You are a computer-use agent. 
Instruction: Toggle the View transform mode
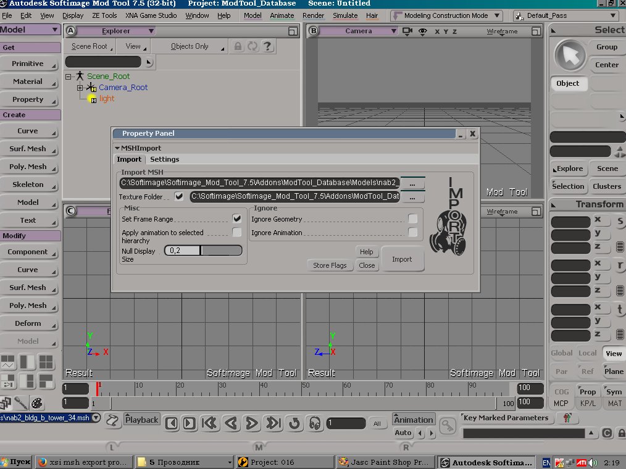613,353
